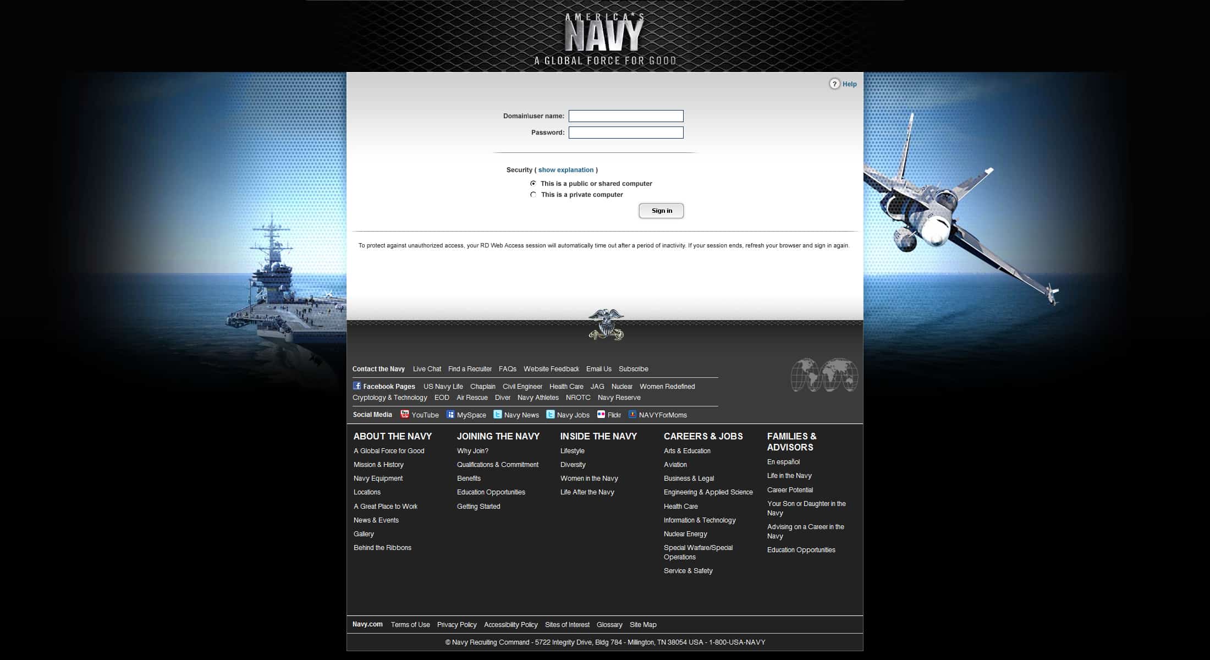
Task: Select 'This is a private computer' option
Action: [x=533, y=195]
